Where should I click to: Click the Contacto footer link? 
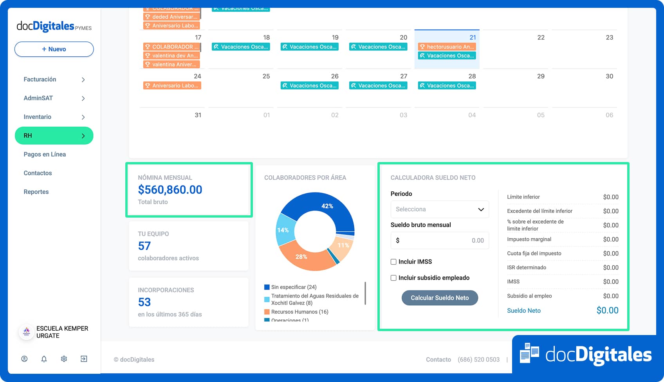(438, 359)
